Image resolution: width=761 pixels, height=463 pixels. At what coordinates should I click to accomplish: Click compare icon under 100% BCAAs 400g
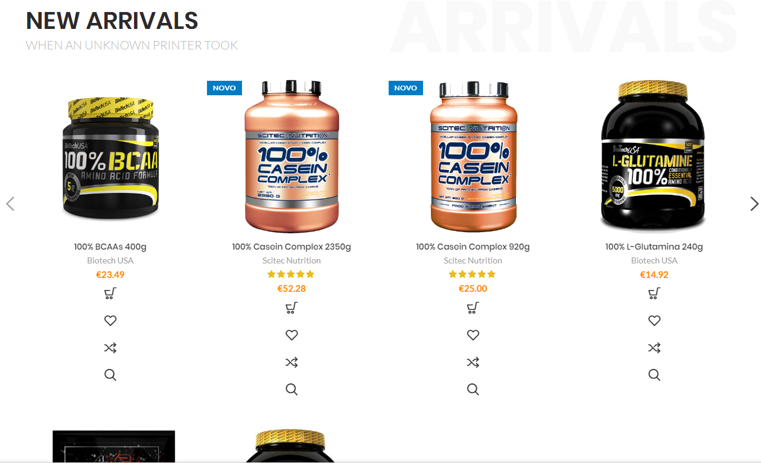[x=110, y=348]
